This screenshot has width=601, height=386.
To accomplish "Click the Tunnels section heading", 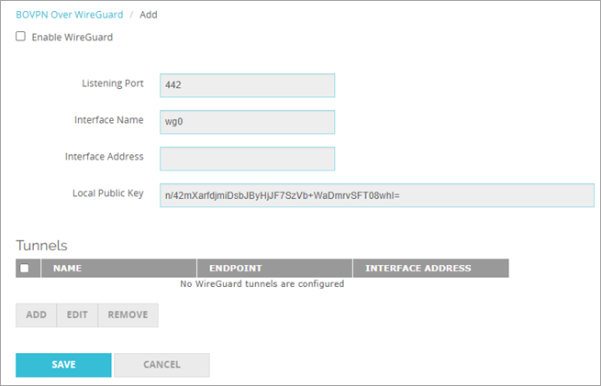I will click(41, 246).
